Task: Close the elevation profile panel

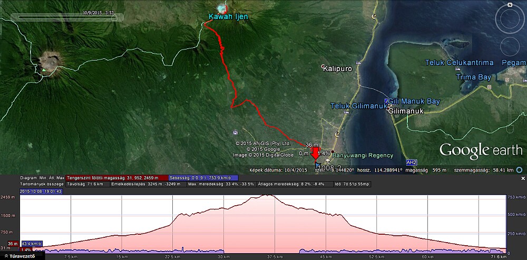Action: [523, 178]
